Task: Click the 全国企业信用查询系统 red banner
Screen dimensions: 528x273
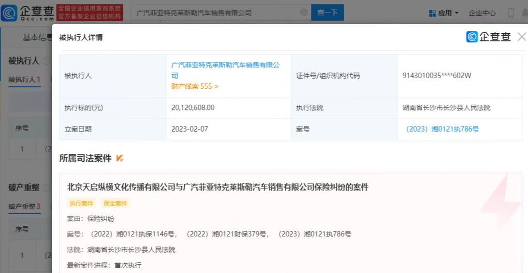Action: pyautogui.click(x=89, y=13)
